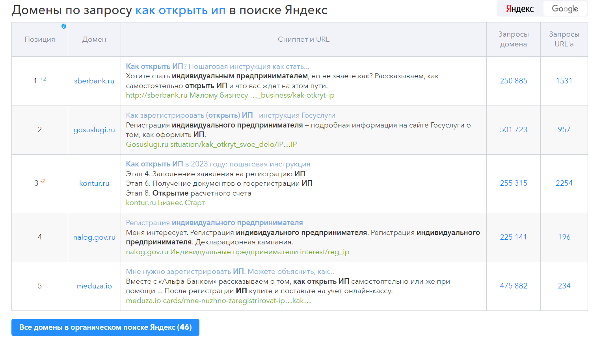Click URL queries count 2254 for kontur.ru

[564, 183]
